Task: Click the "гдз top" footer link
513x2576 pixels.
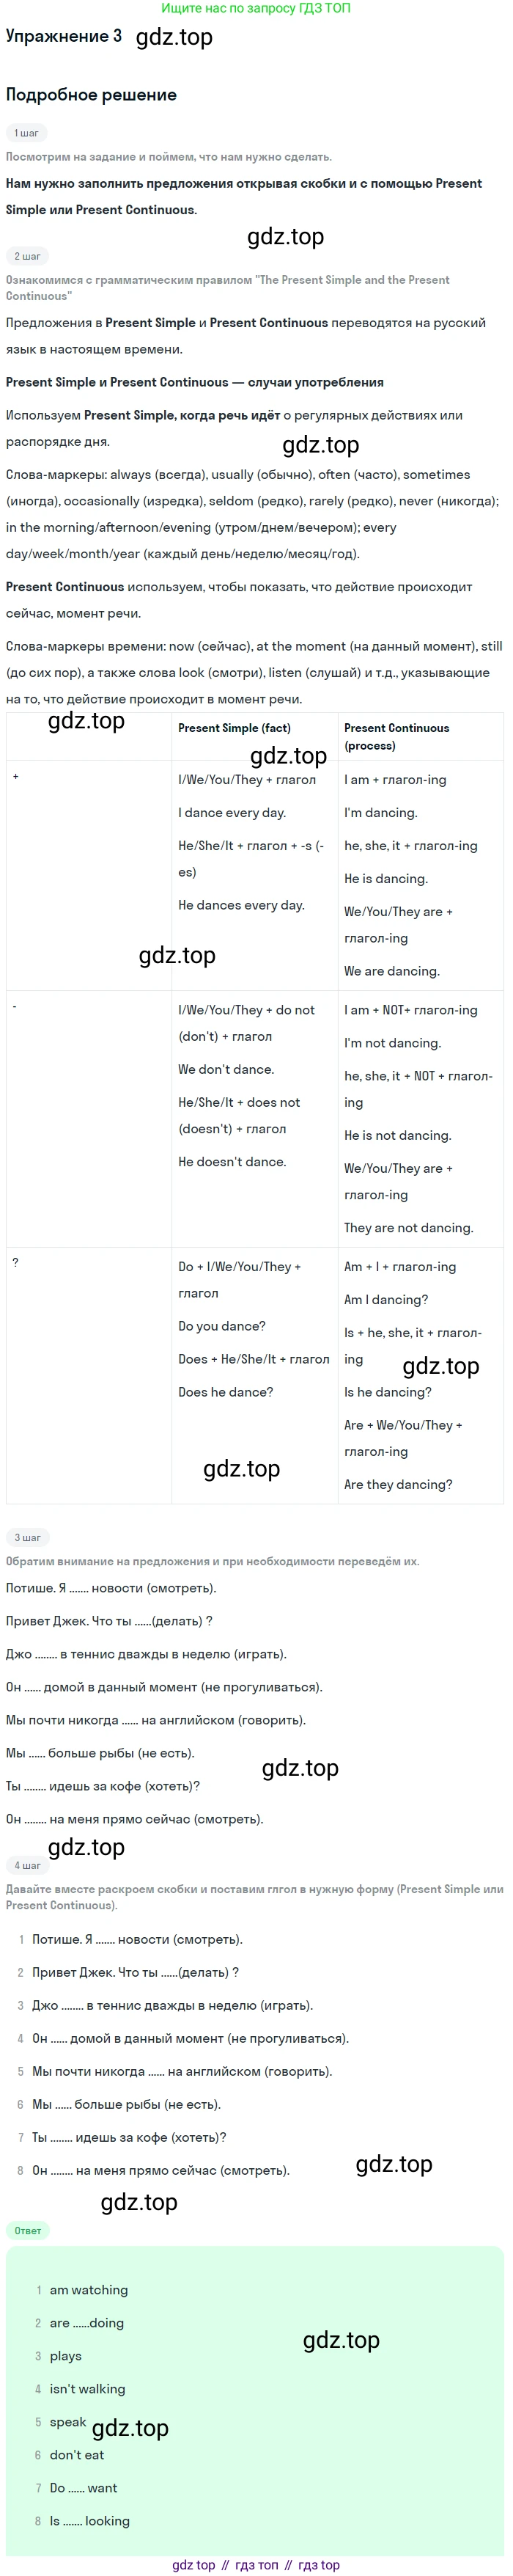Action: [x=318, y=2565]
